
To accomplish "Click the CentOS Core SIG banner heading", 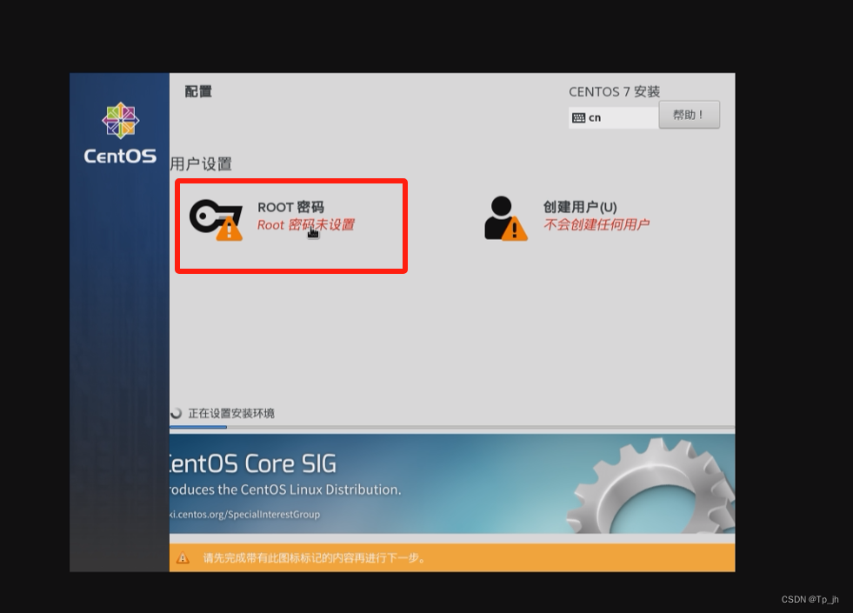I will 253,464.
